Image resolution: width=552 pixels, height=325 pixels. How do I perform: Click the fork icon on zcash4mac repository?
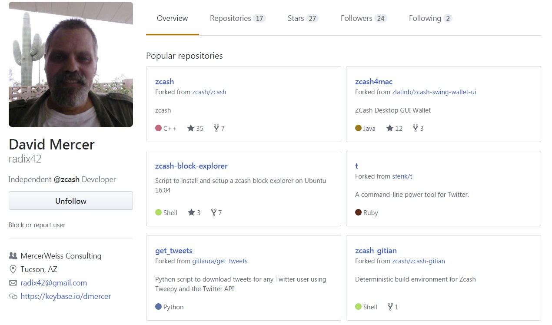click(415, 128)
